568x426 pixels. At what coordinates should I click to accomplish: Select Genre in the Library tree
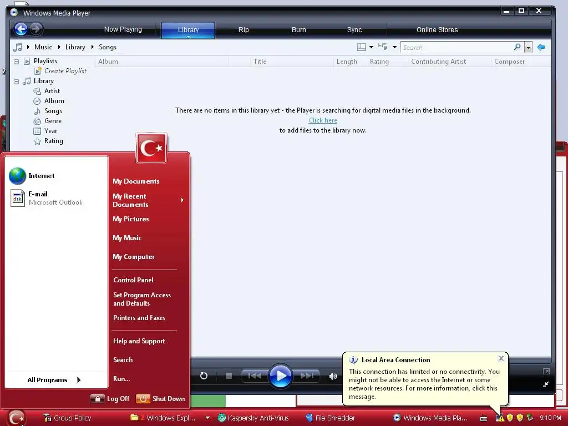tap(53, 121)
